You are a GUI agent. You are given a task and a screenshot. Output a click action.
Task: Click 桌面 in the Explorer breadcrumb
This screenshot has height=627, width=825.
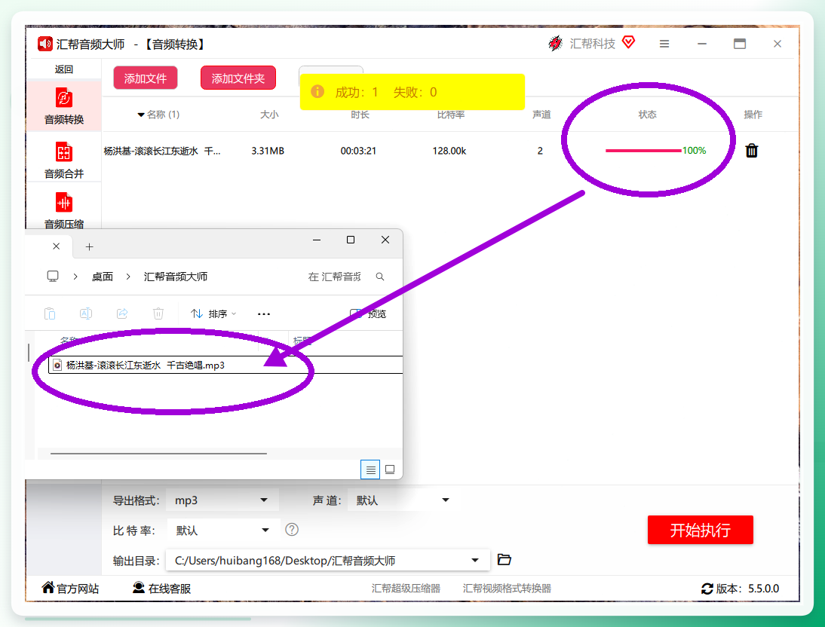[x=102, y=277]
